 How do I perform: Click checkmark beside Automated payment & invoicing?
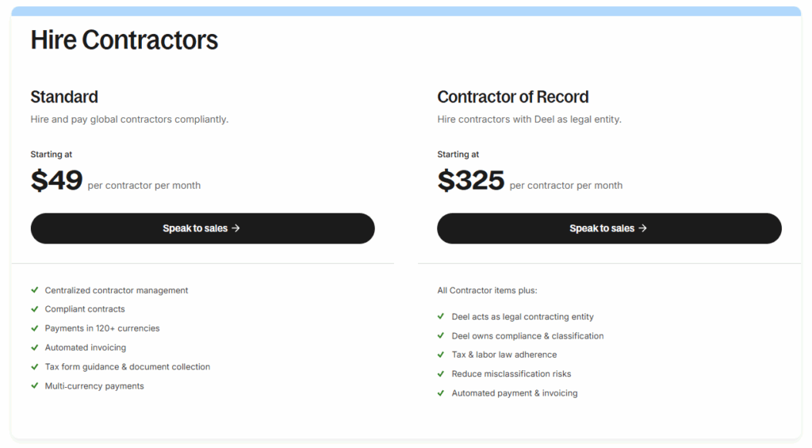(442, 393)
